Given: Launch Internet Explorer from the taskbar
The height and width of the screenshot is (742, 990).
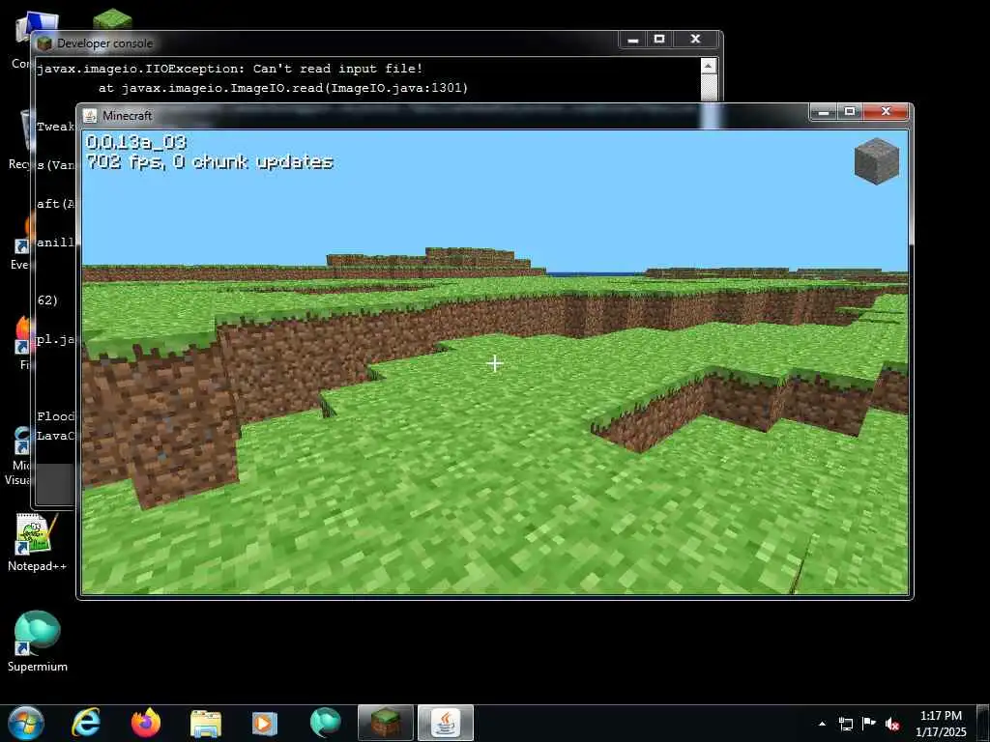Looking at the screenshot, I should click(x=85, y=723).
